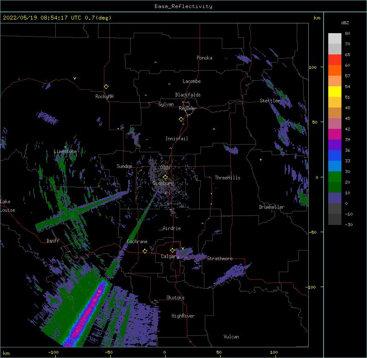Click the Ponoka city label
Image resolution: width=367 pixels, height=358 pixels.
tap(204, 58)
